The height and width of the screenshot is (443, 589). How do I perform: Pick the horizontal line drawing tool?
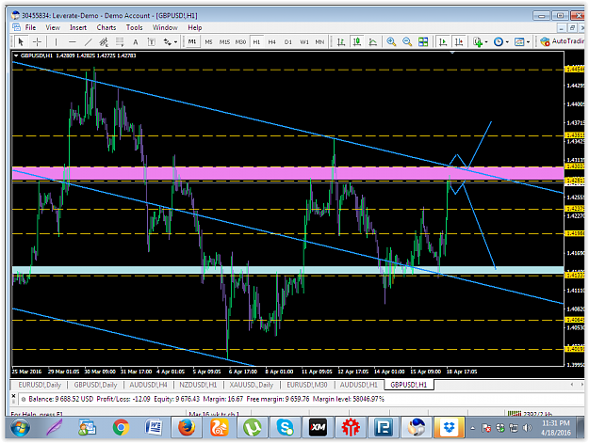[x=73, y=42]
